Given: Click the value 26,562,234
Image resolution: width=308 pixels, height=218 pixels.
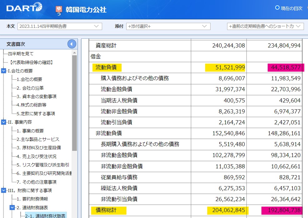Looking at the screenshot, I should [230, 199].
